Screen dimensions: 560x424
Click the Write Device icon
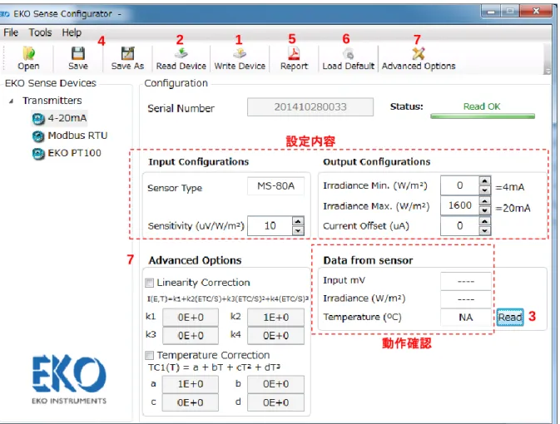[240, 53]
